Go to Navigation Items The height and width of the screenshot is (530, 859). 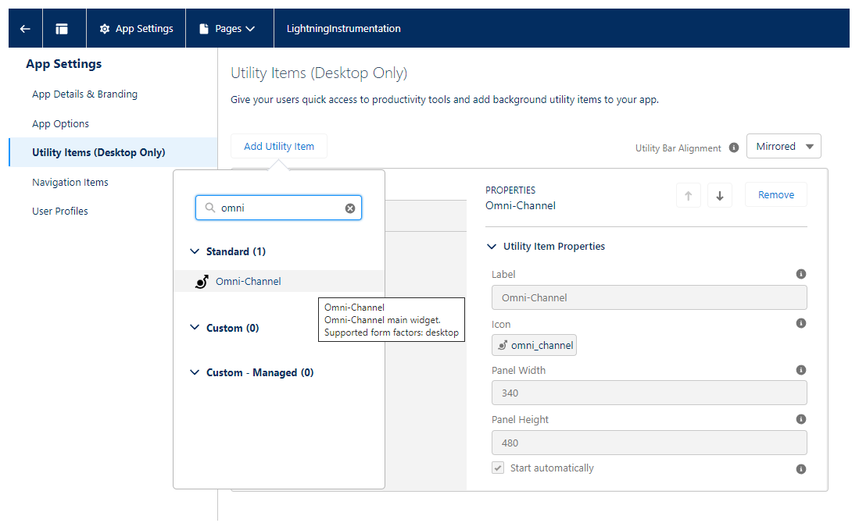click(x=70, y=182)
